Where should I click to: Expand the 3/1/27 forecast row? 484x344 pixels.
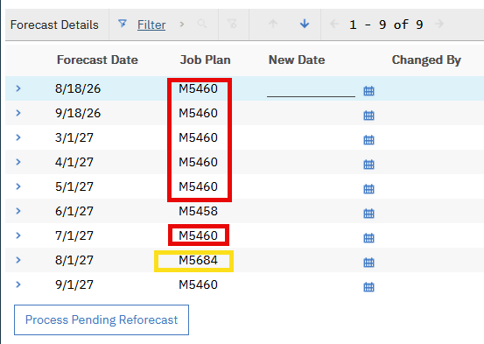point(18,137)
